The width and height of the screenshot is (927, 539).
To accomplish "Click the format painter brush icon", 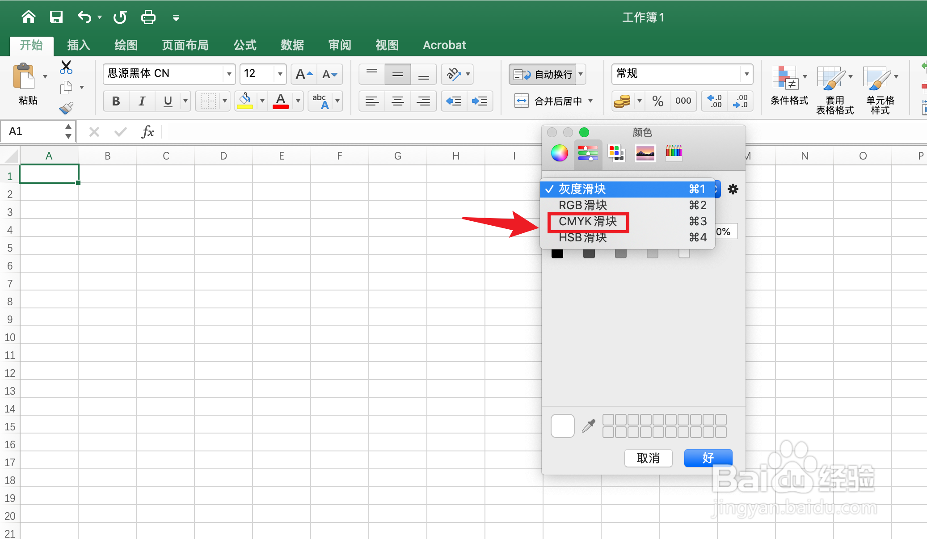I will click(66, 108).
